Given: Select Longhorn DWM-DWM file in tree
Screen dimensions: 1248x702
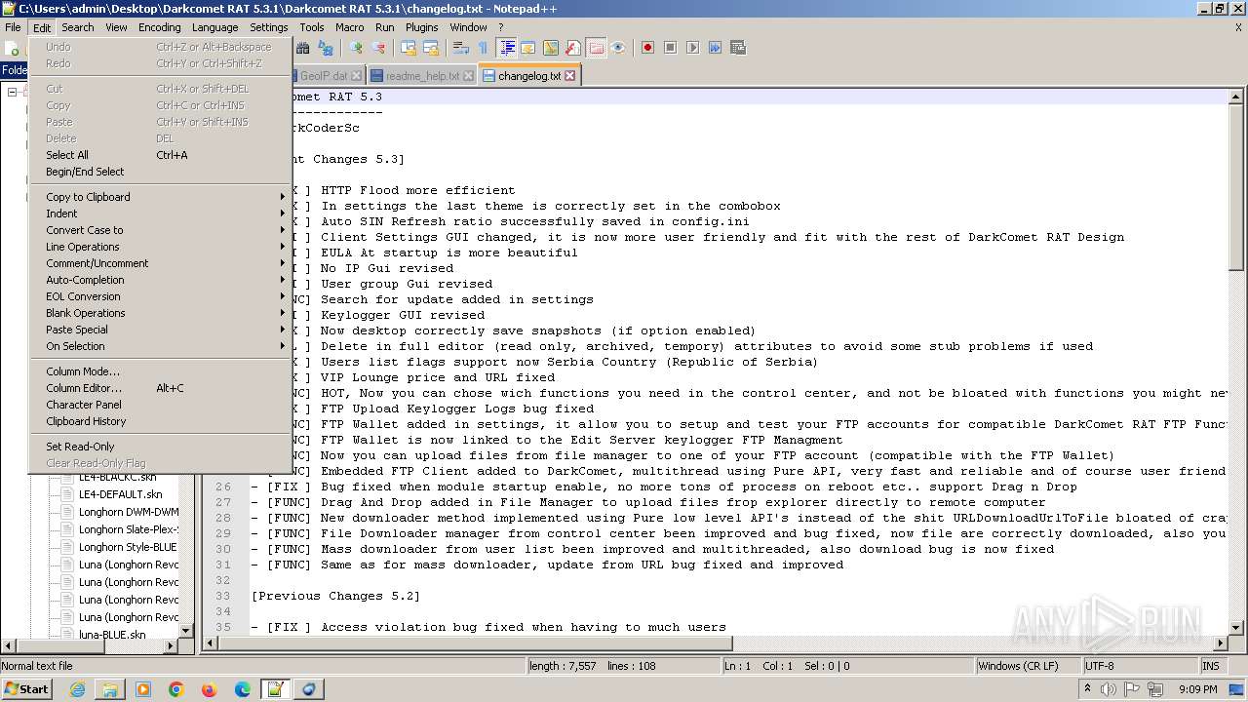Looking at the screenshot, I should coord(129,512).
